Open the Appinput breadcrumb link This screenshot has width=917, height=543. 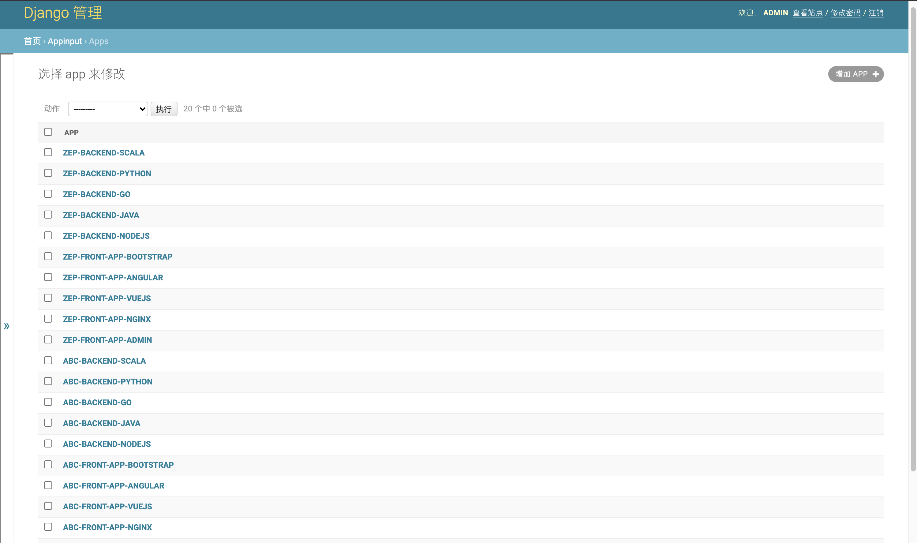pos(65,41)
